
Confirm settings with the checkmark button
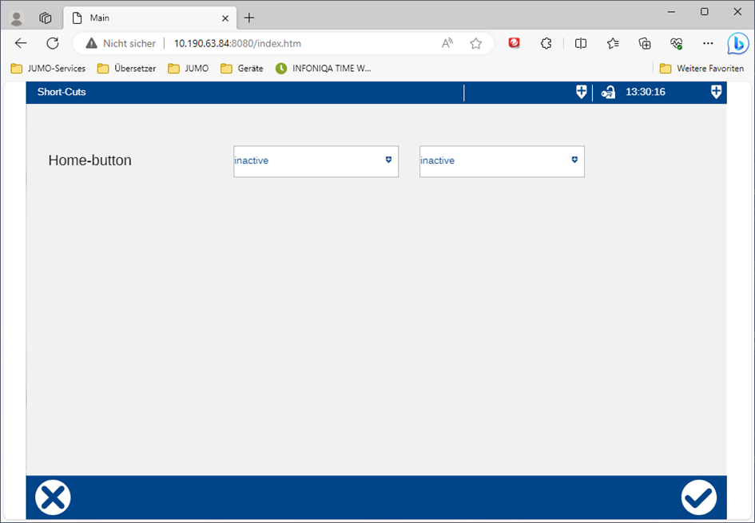698,497
